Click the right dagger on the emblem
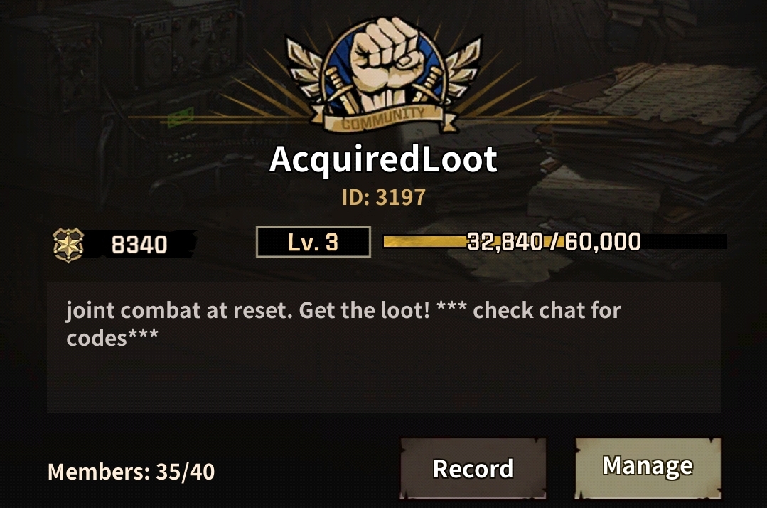Image resolution: width=767 pixels, height=508 pixels. tap(427, 88)
